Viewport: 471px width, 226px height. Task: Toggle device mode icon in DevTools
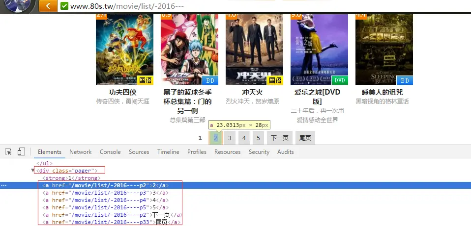point(21,152)
